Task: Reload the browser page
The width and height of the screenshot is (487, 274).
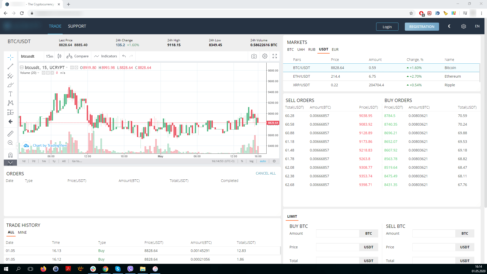Action: tap(22, 13)
